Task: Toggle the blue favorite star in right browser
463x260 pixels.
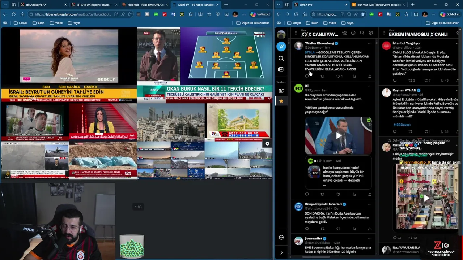Action: 362,14
